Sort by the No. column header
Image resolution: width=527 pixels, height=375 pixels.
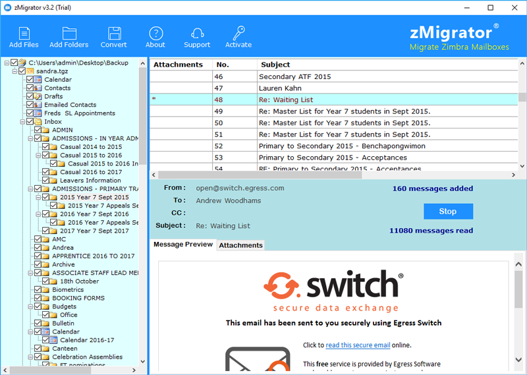(x=235, y=65)
